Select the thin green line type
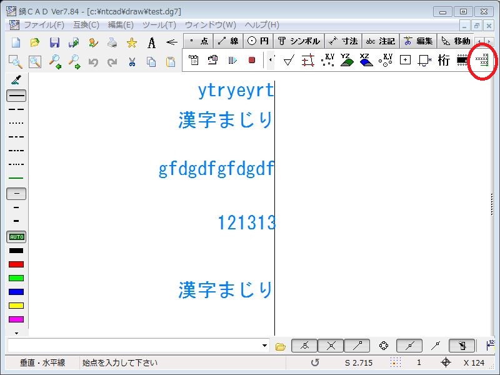This screenshot has width=500, height=375. 16,178
